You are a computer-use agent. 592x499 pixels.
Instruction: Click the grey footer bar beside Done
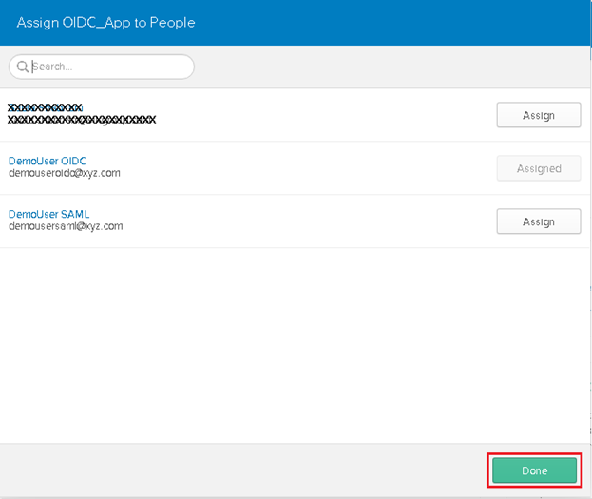(238, 470)
